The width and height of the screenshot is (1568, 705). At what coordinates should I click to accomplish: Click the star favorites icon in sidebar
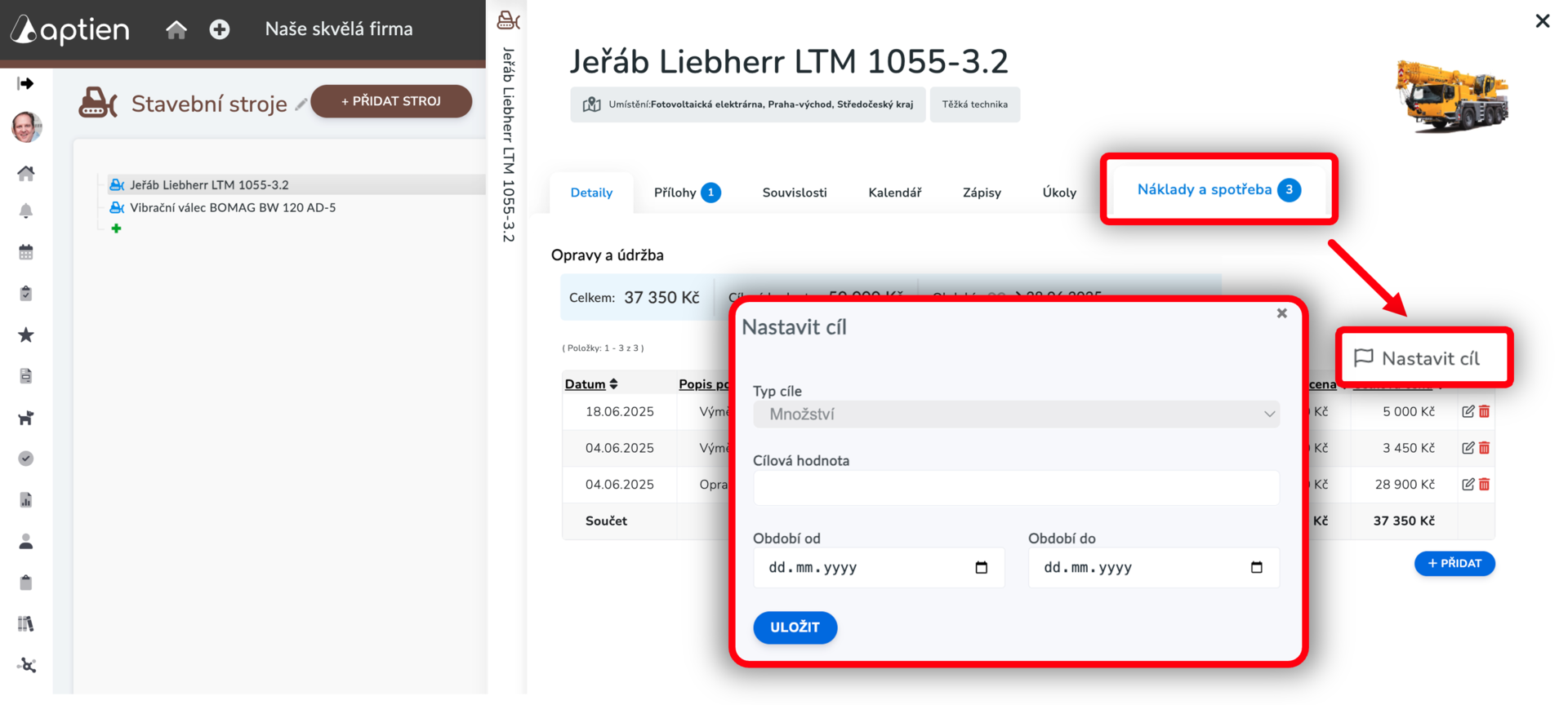[26, 335]
